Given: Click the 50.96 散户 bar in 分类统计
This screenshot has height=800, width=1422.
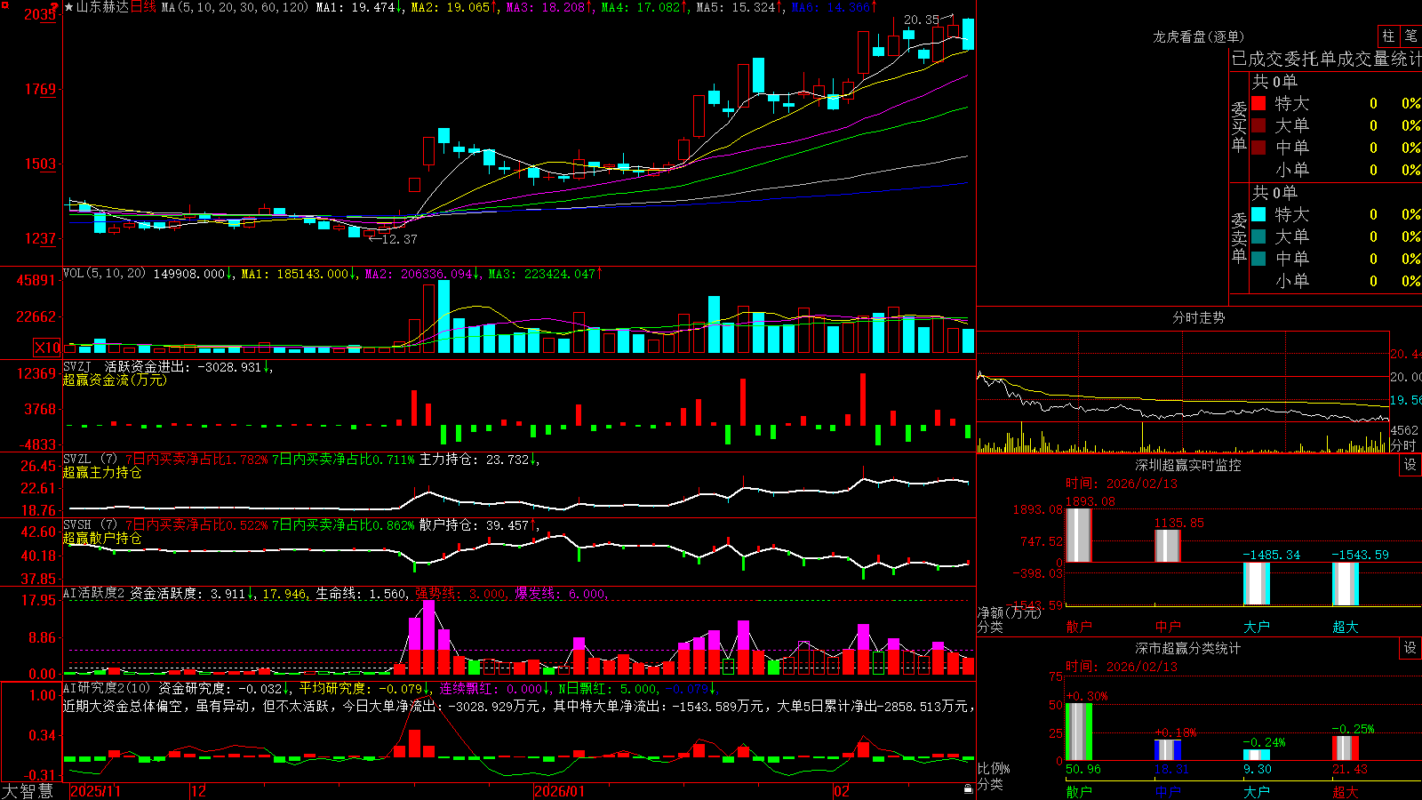Looking at the screenshot, I should 1078,732.
